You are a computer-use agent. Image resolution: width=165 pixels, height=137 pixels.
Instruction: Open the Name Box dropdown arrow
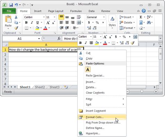(39, 39)
